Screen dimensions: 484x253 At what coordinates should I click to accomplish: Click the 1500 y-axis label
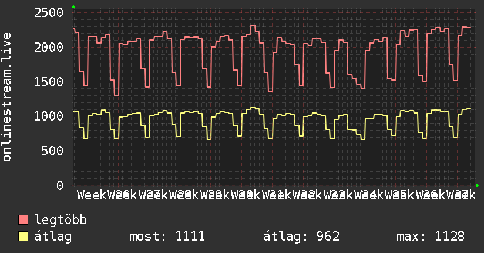click(x=49, y=82)
